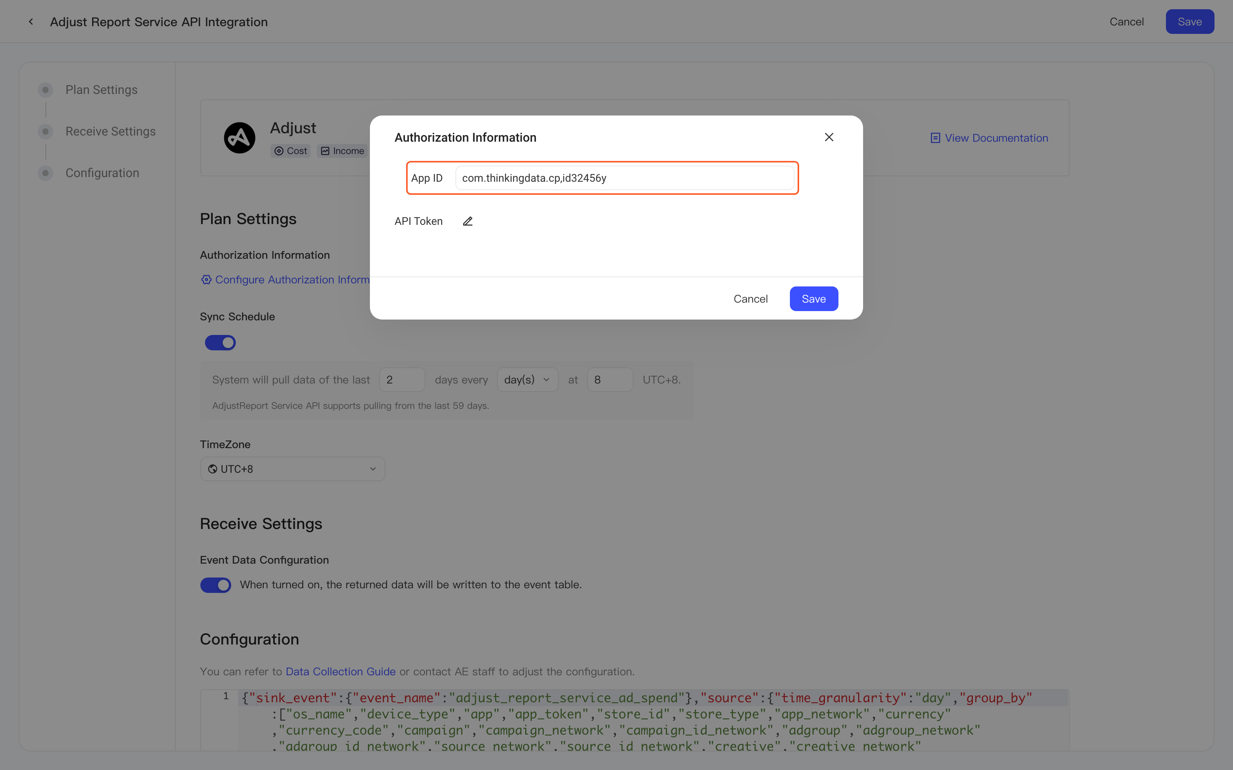Screen dimensions: 1233x770
Task: Click the globe icon in TimeZone field
Action: pos(212,469)
